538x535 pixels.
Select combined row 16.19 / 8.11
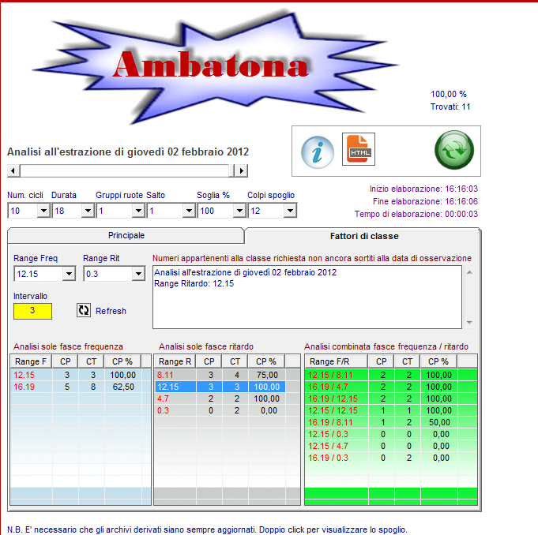click(x=391, y=422)
